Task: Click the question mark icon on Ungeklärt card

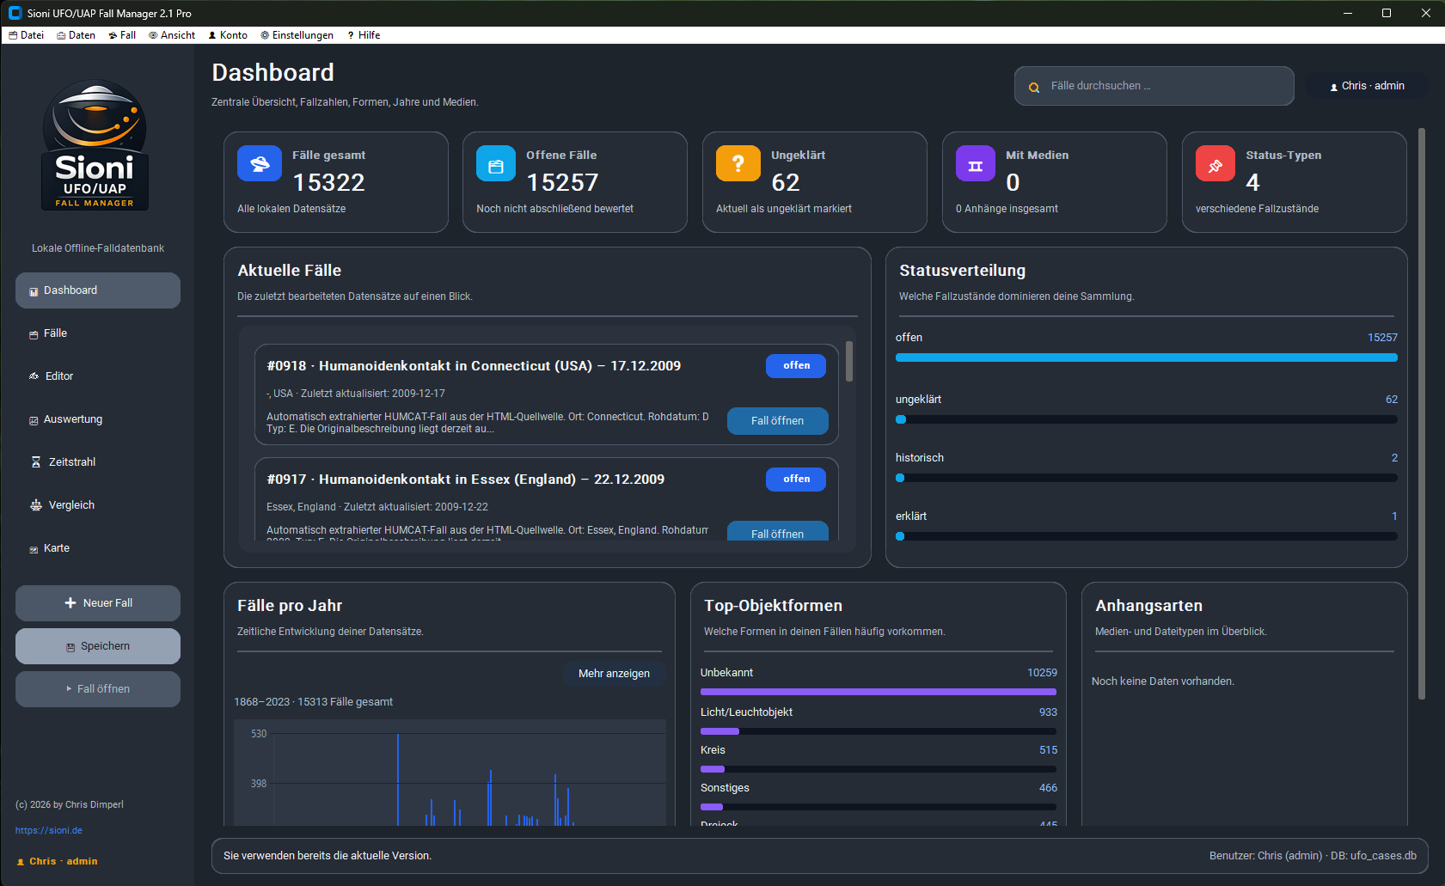Action: (x=738, y=163)
